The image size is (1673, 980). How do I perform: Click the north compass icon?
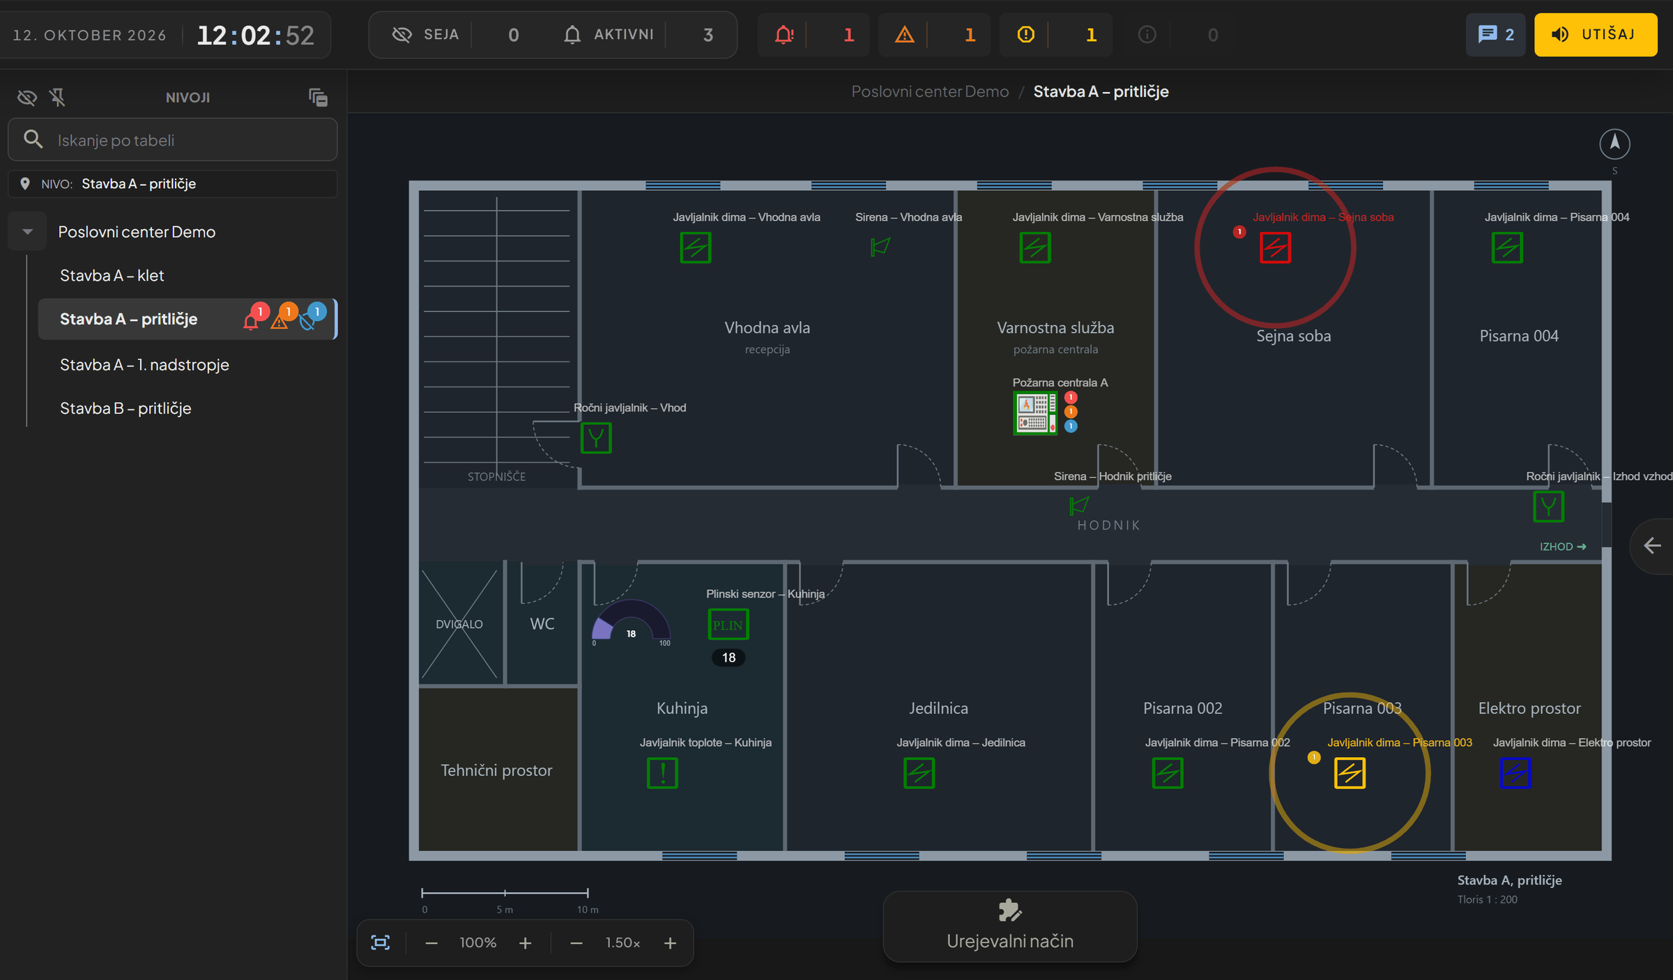click(1614, 144)
